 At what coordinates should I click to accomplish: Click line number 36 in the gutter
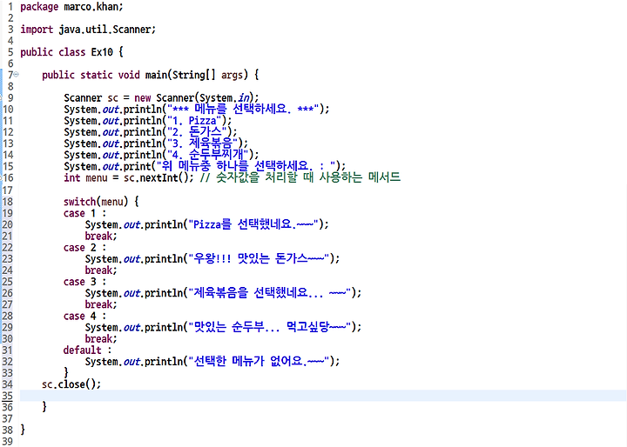pyautogui.click(x=8, y=407)
